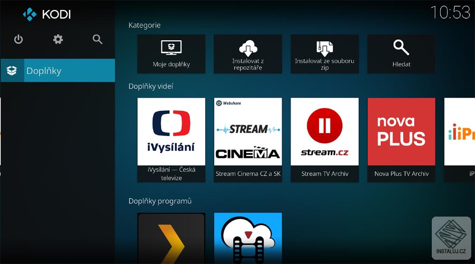This screenshot has height=264, width=475.
Task: Open Moje doplňky category
Action: tap(171, 54)
